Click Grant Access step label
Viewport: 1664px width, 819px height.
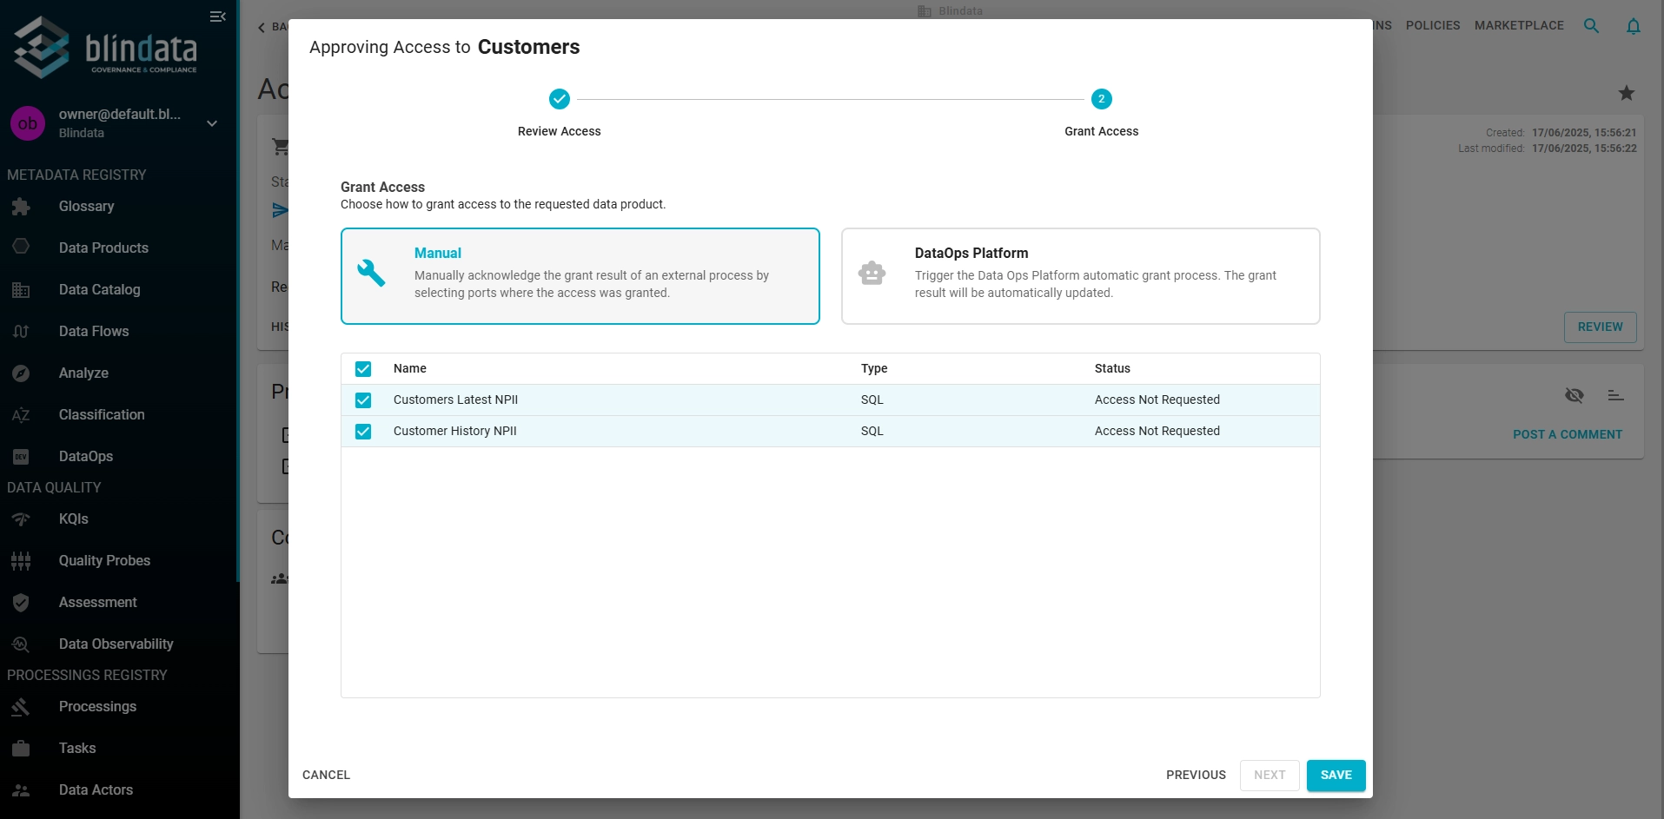(1102, 132)
